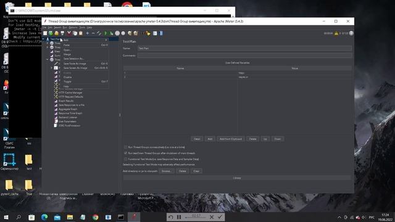Screen dimensions: 395x222
Task: Click the Test Plan Name field
Action: (x=244, y=48)
